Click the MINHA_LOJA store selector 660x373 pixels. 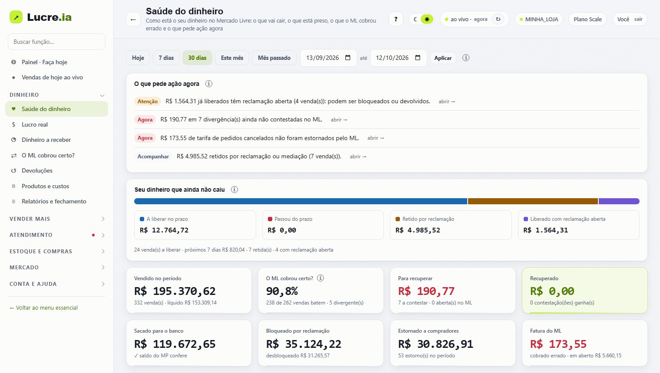tap(539, 19)
